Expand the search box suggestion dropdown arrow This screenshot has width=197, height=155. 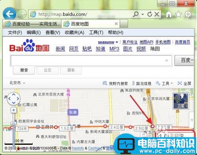click(x=167, y=61)
